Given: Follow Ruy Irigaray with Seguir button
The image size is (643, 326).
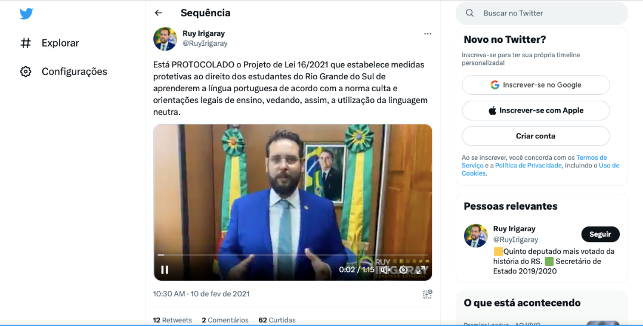Looking at the screenshot, I should coord(600,234).
